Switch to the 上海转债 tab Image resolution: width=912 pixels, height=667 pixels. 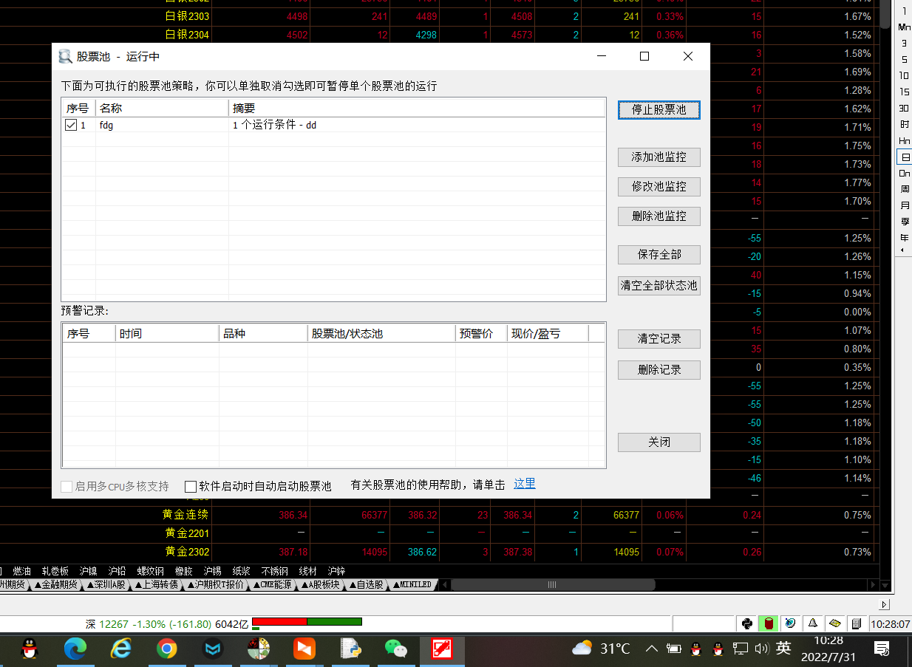(157, 584)
